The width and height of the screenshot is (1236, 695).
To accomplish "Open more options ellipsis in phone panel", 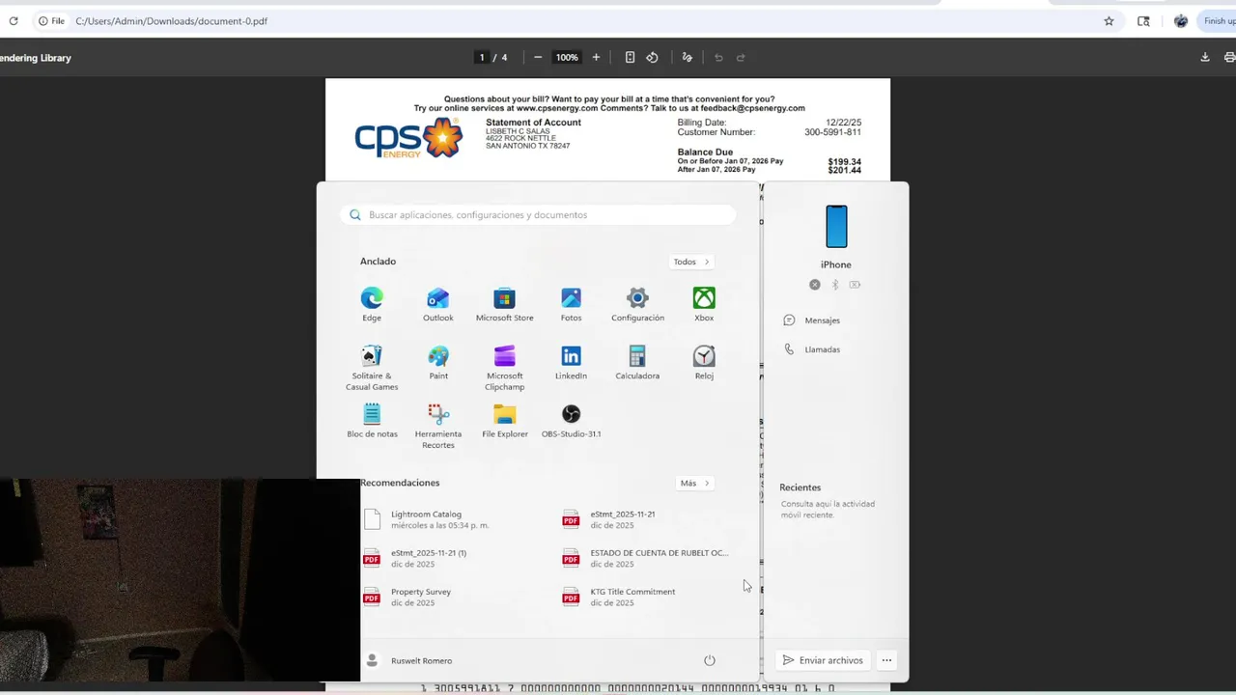I will click(x=886, y=660).
